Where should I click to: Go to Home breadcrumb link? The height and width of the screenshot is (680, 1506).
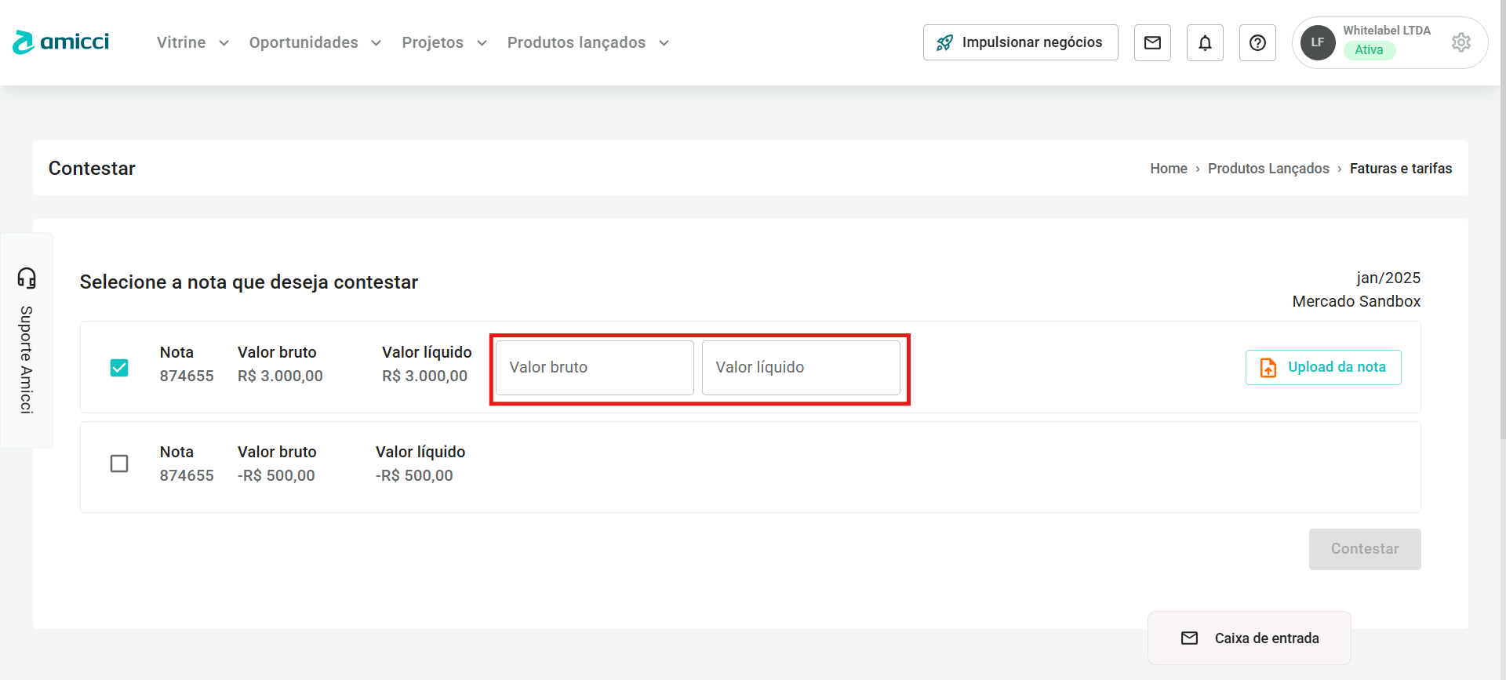point(1168,169)
